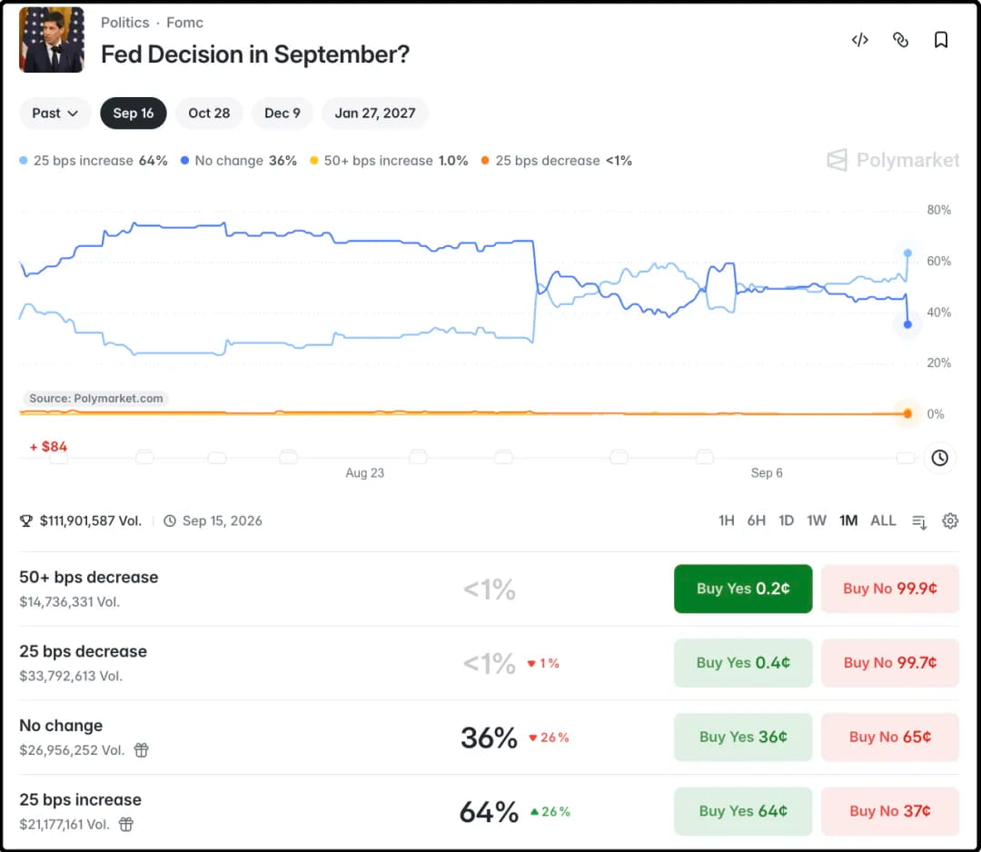The width and height of the screenshot is (981, 852).
Task: Set chart range to ALL
Action: [x=883, y=521]
